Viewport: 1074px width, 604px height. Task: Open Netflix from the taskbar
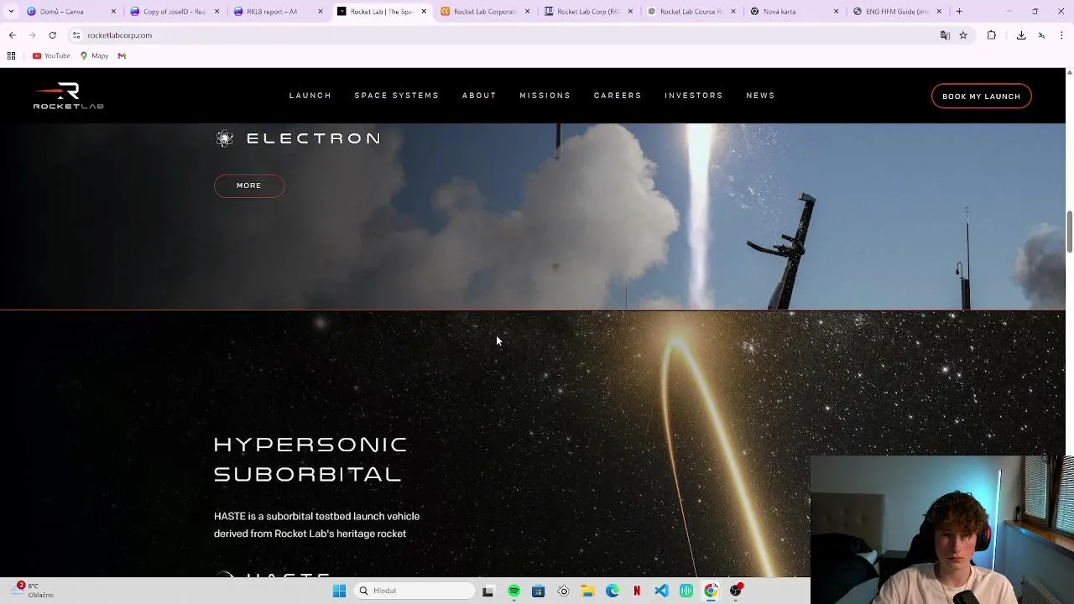(x=637, y=591)
